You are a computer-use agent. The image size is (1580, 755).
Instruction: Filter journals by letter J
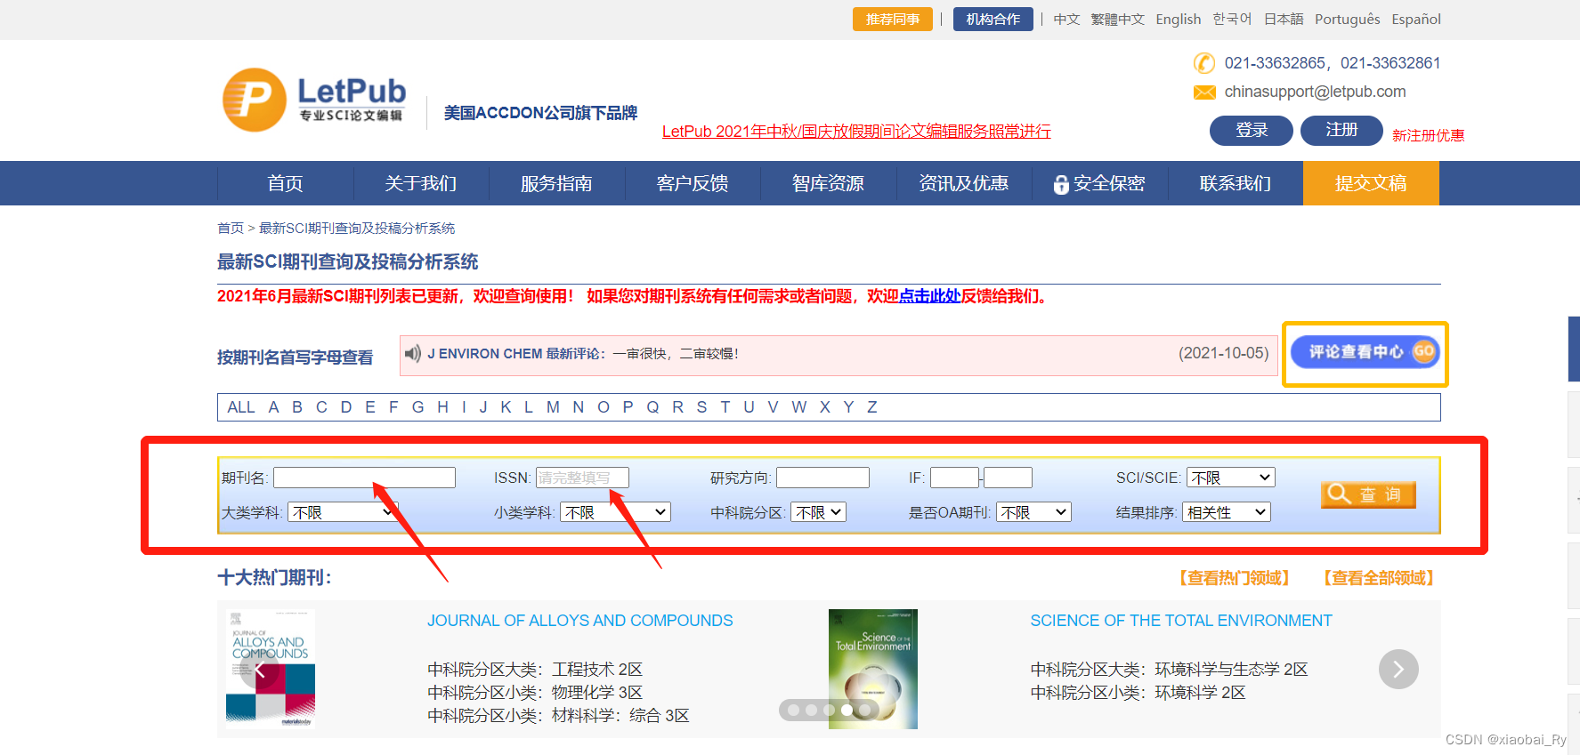click(x=483, y=407)
